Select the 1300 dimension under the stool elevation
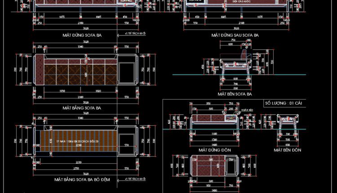This screenshot has width=337, height=193. (x=214, y=140)
